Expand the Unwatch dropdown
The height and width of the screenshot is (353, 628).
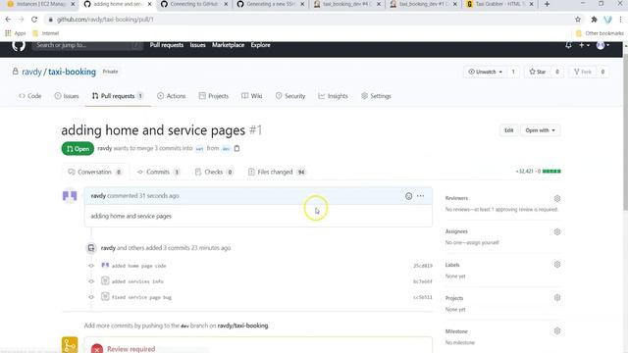[x=485, y=72]
